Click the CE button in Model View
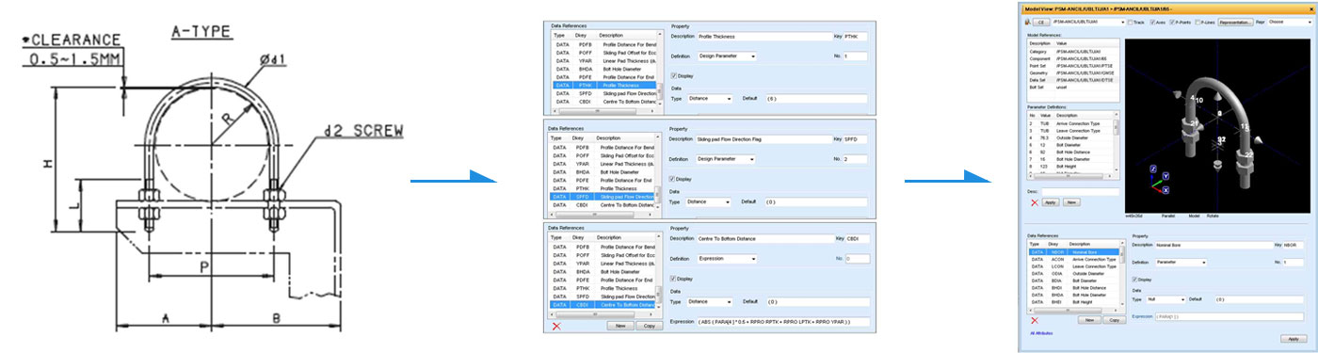Viewport: 1318px width, 353px height. pos(1041,22)
